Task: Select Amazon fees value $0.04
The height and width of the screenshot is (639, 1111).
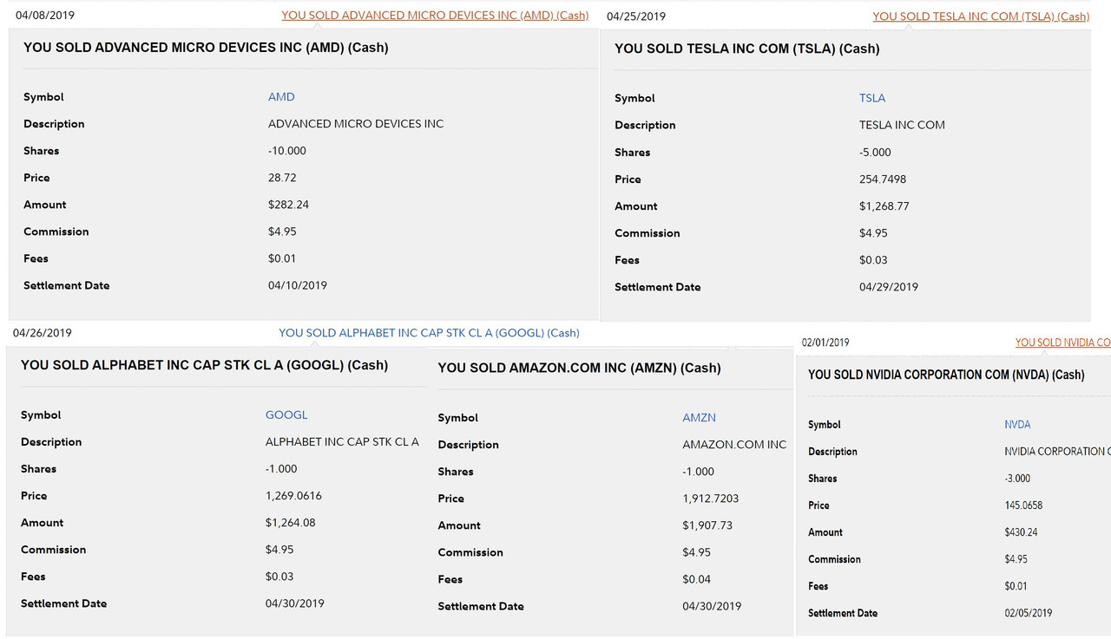Action: point(696,579)
